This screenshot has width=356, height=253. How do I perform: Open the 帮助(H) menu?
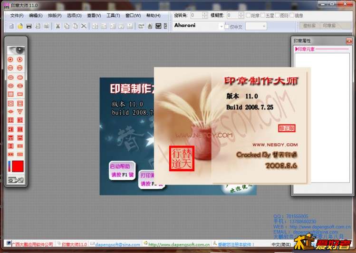153,15
